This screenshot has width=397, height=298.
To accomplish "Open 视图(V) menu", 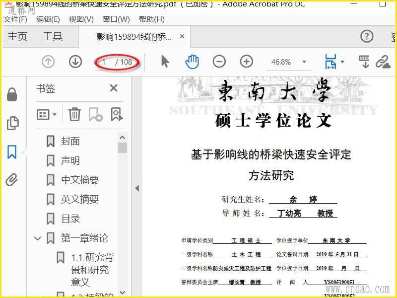I will (x=81, y=19).
